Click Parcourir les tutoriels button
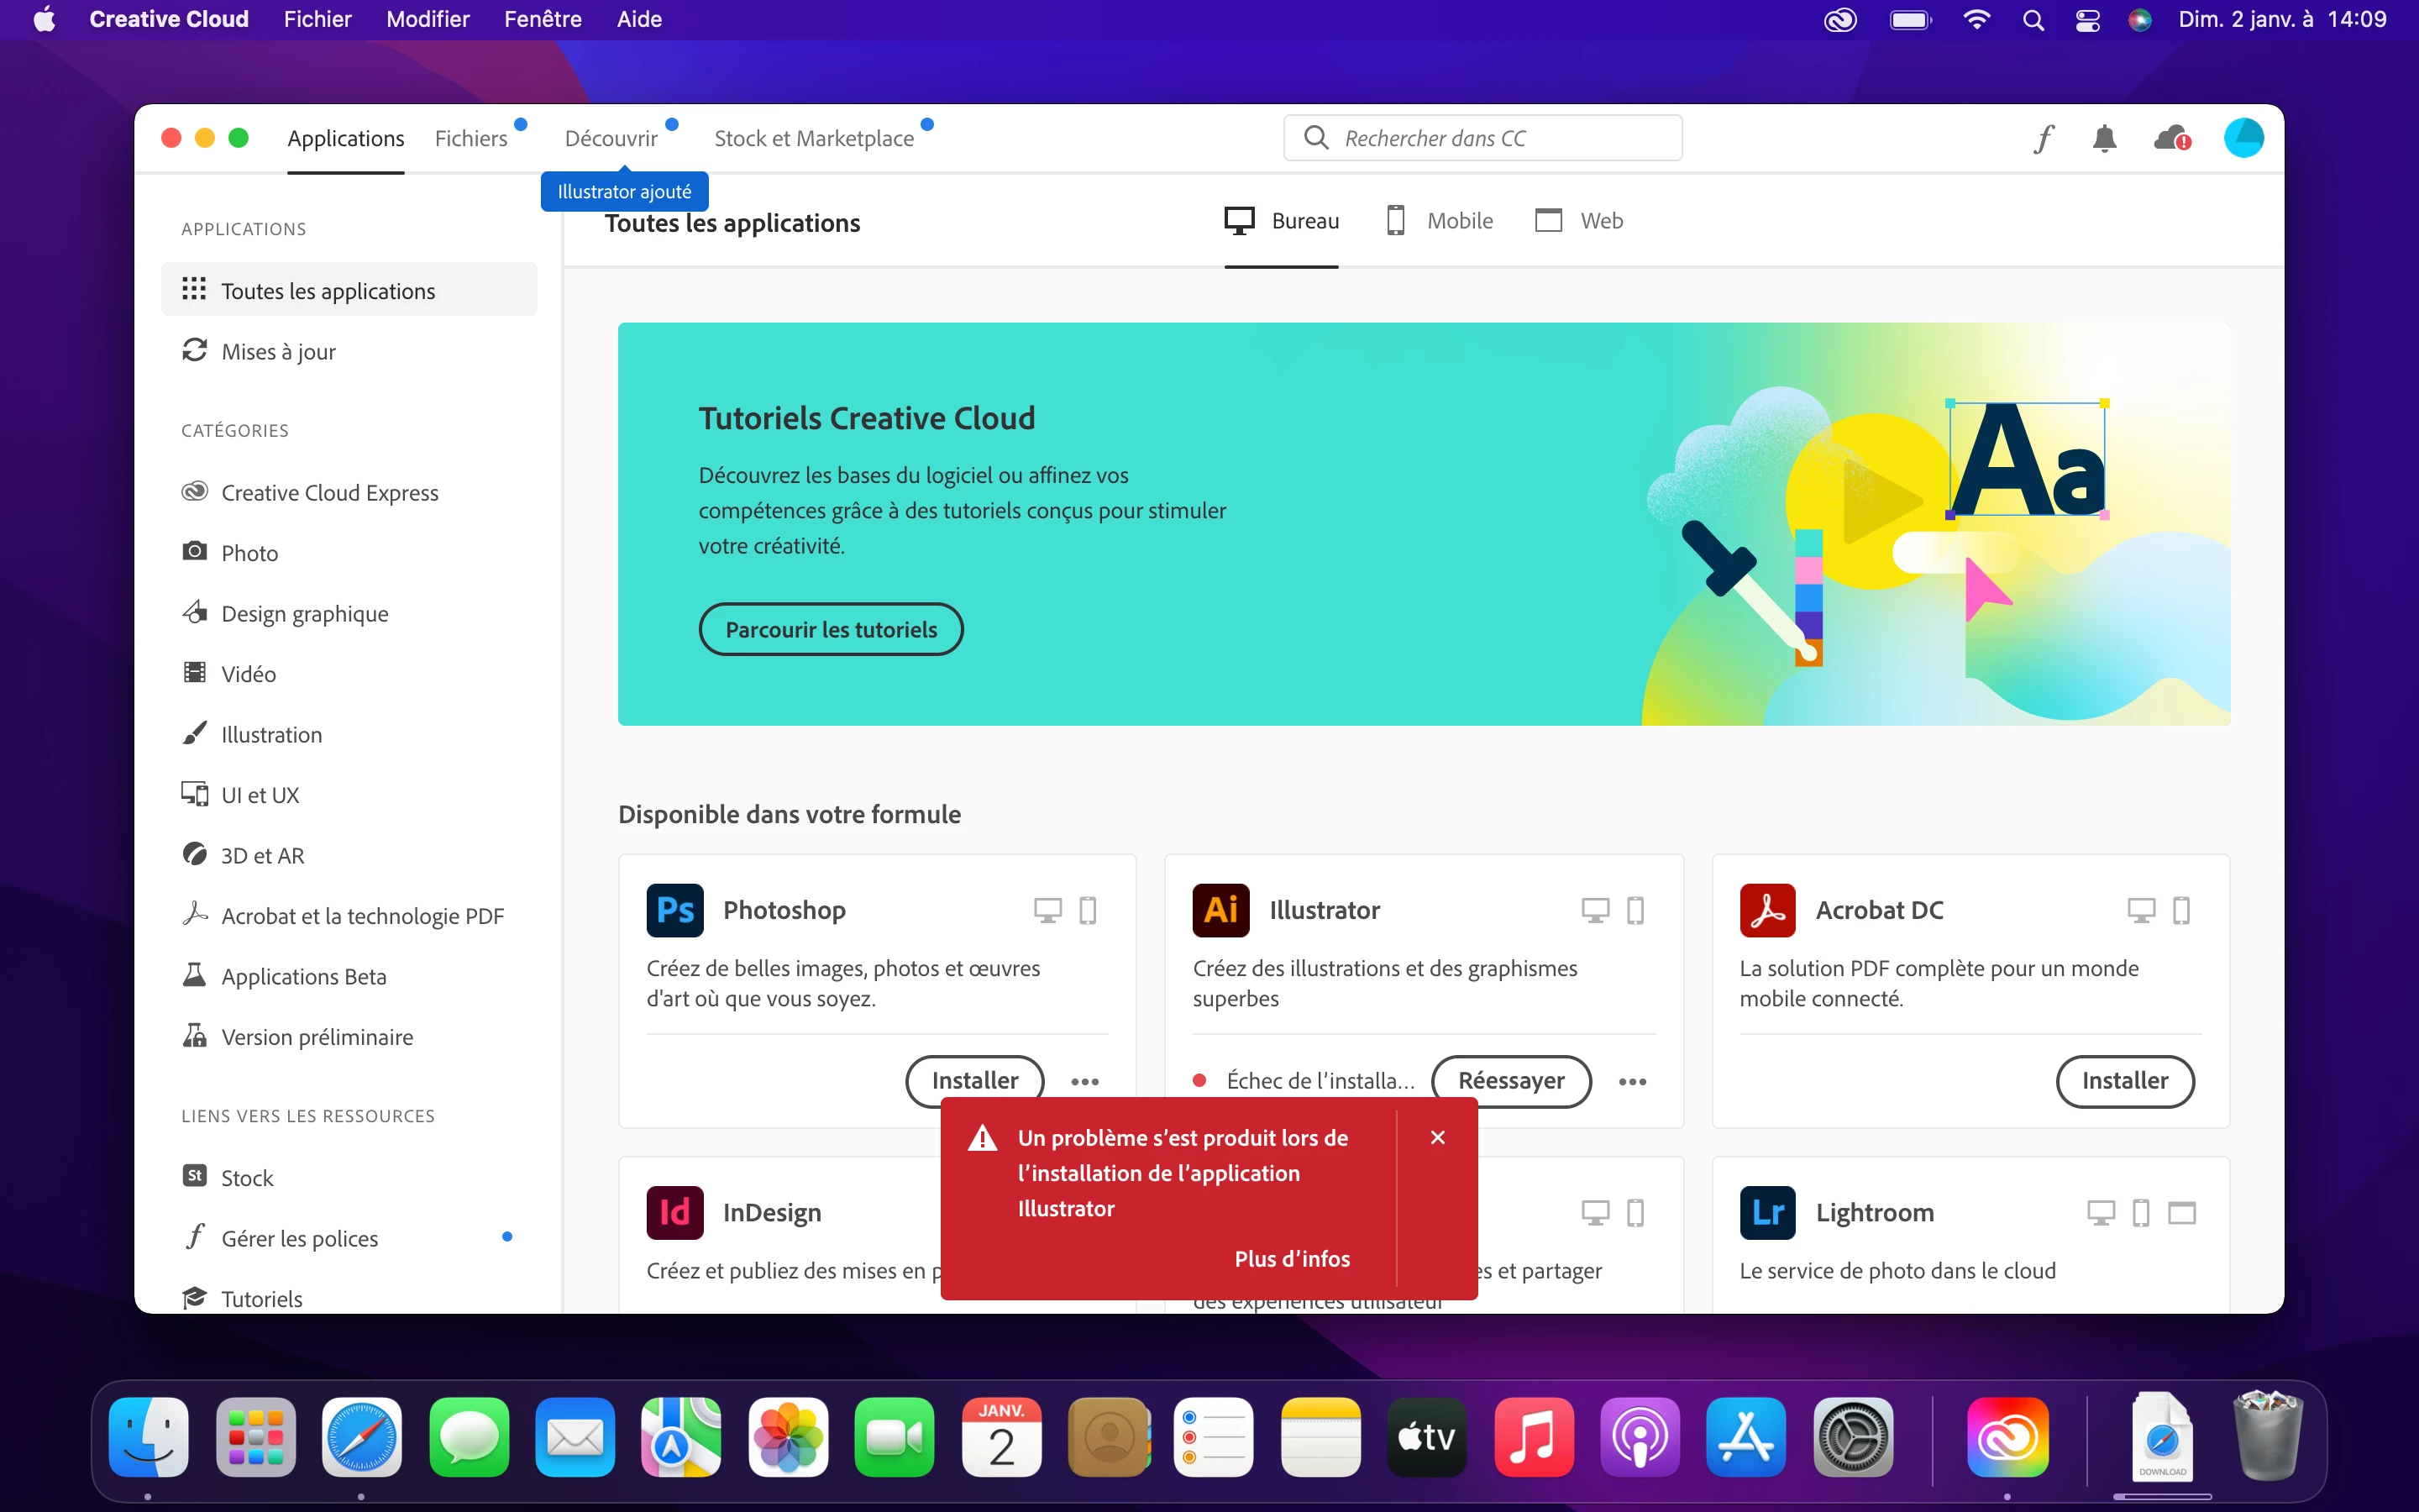2419x1512 pixels. (x=831, y=630)
